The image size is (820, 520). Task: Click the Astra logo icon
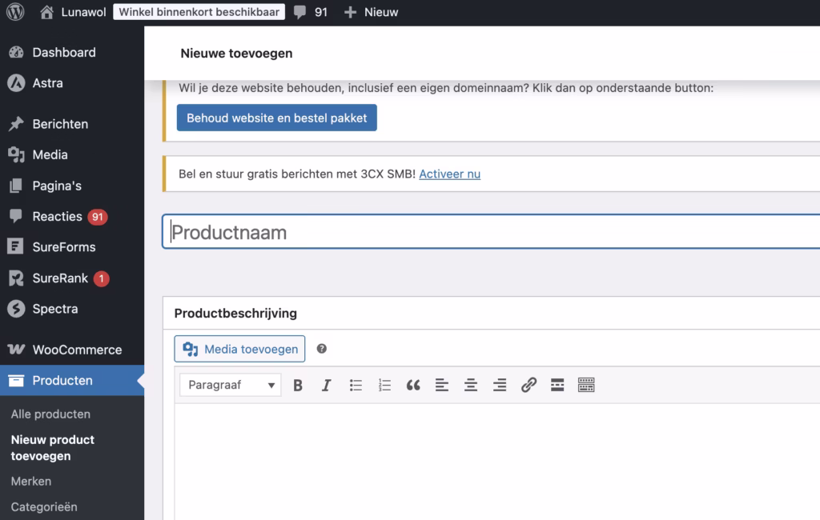[x=16, y=83]
